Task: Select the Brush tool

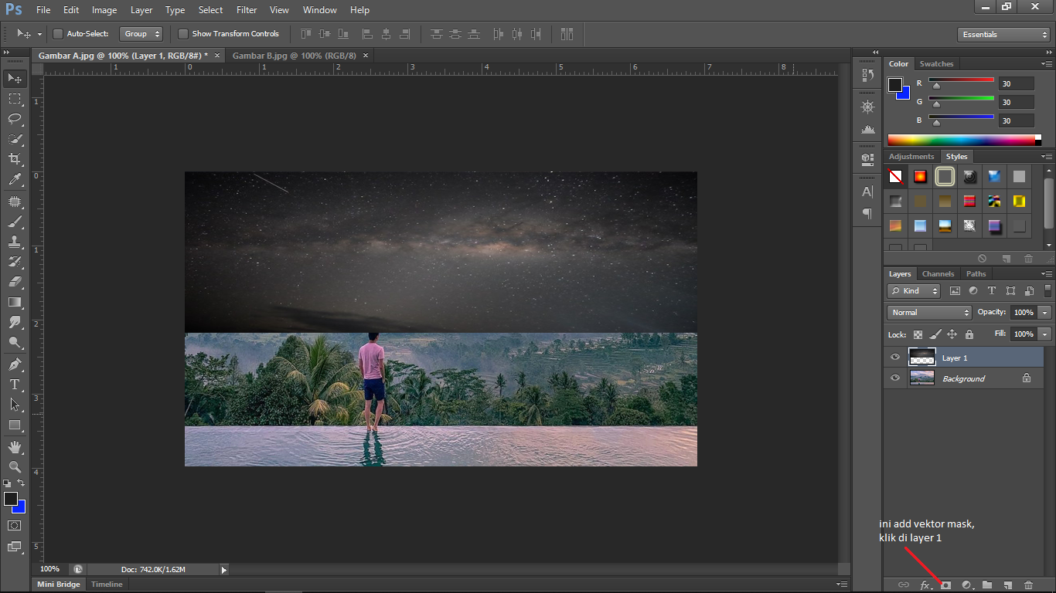Action: tap(15, 222)
